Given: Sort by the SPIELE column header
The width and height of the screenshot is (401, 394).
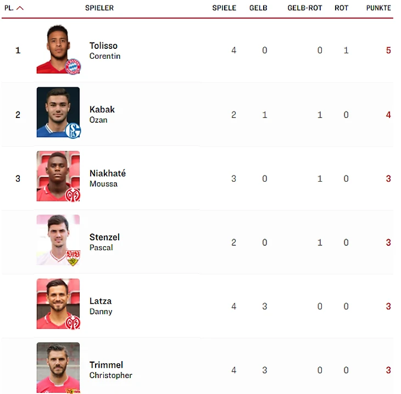Looking at the screenshot, I should pos(224,8).
